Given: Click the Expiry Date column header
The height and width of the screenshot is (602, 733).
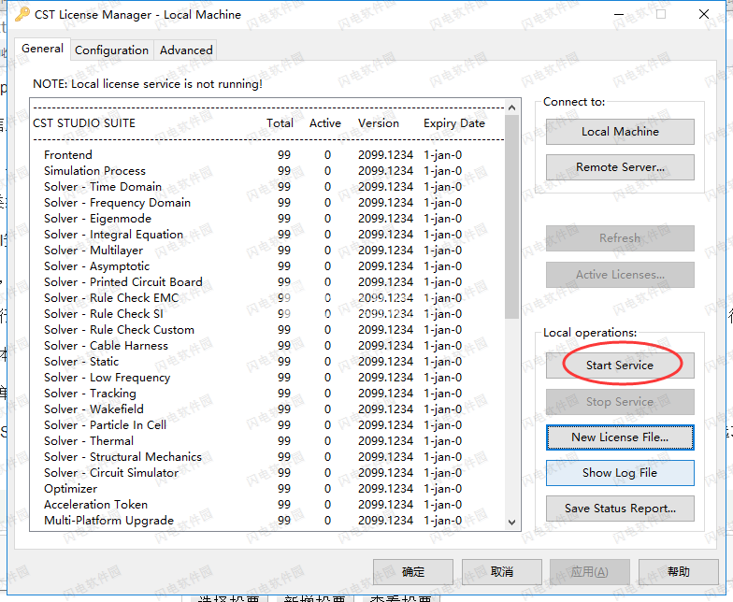Looking at the screenshot, I should coord(454,123).
